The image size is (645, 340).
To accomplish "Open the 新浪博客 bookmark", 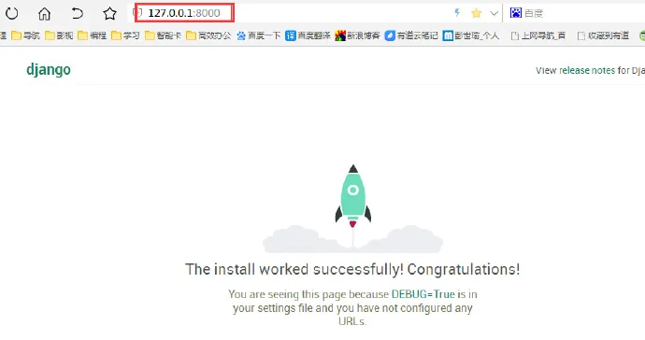I will pos(357,35).
